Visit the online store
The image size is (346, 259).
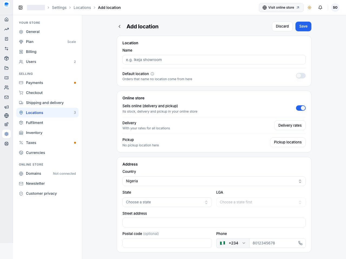pyautogui.click(x=281, y=8)
